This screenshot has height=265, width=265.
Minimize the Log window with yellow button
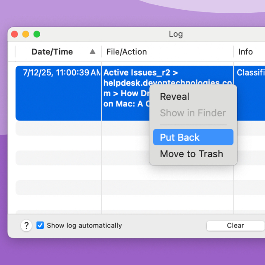pos(26,34)
